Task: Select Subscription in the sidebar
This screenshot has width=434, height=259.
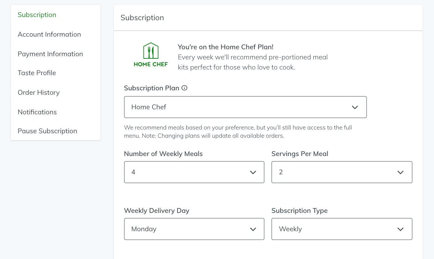Action: pyautogui.click(x=37, y=15)
